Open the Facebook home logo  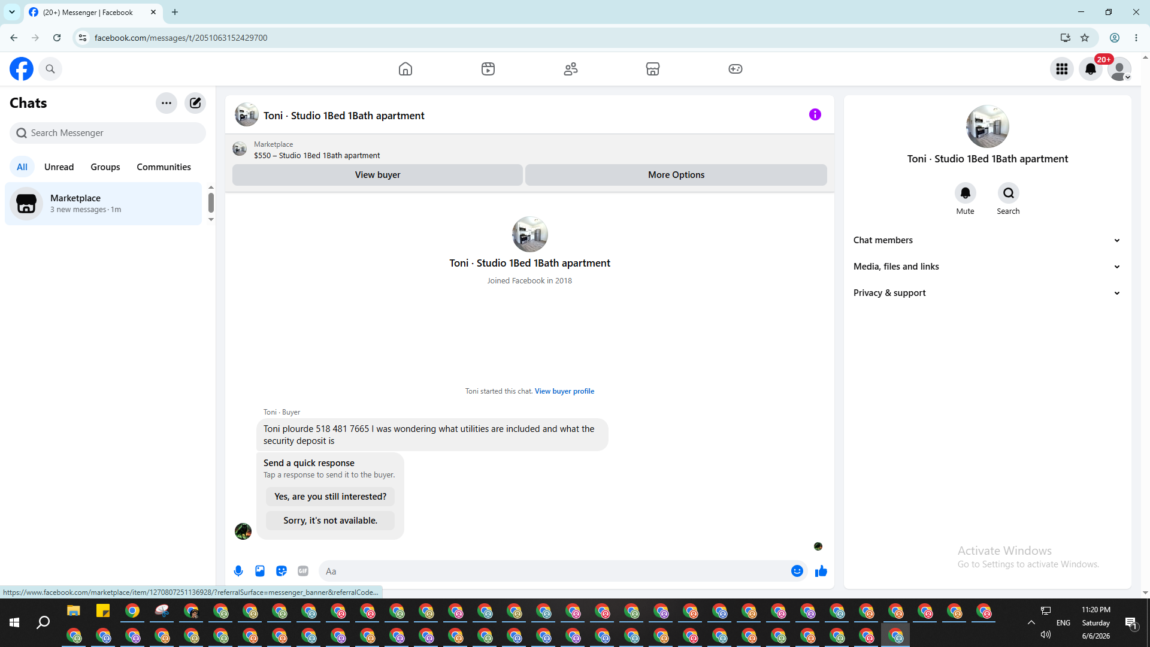point(22,69)
